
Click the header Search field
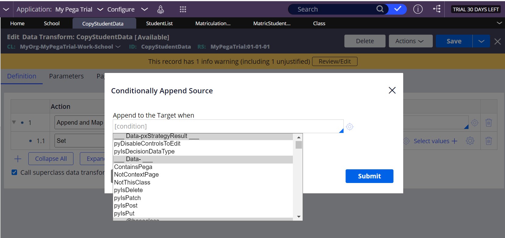(x=335, y=9)
